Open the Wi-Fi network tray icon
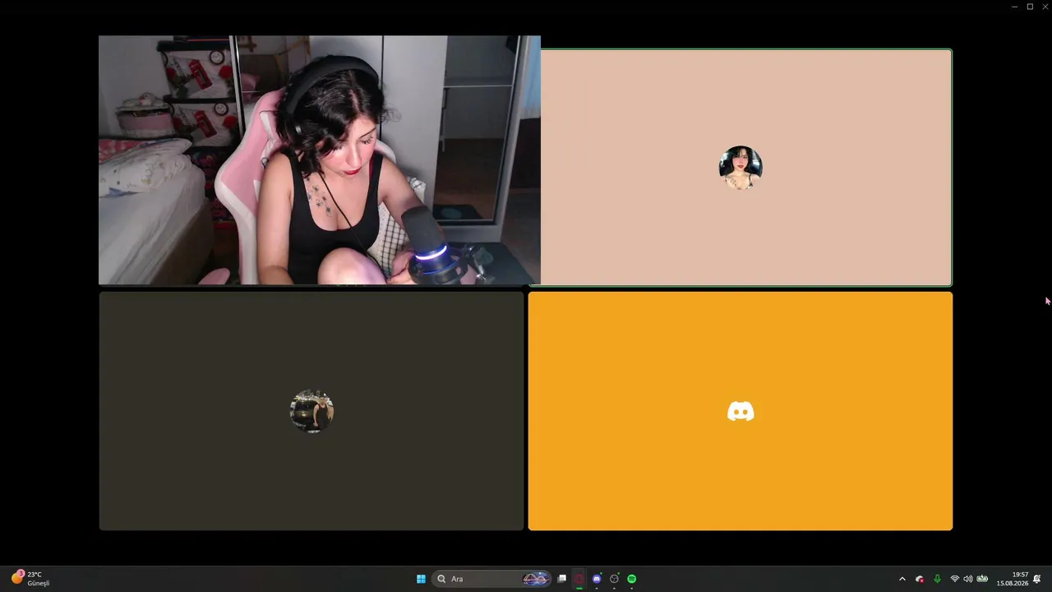 tap(954, 579)
